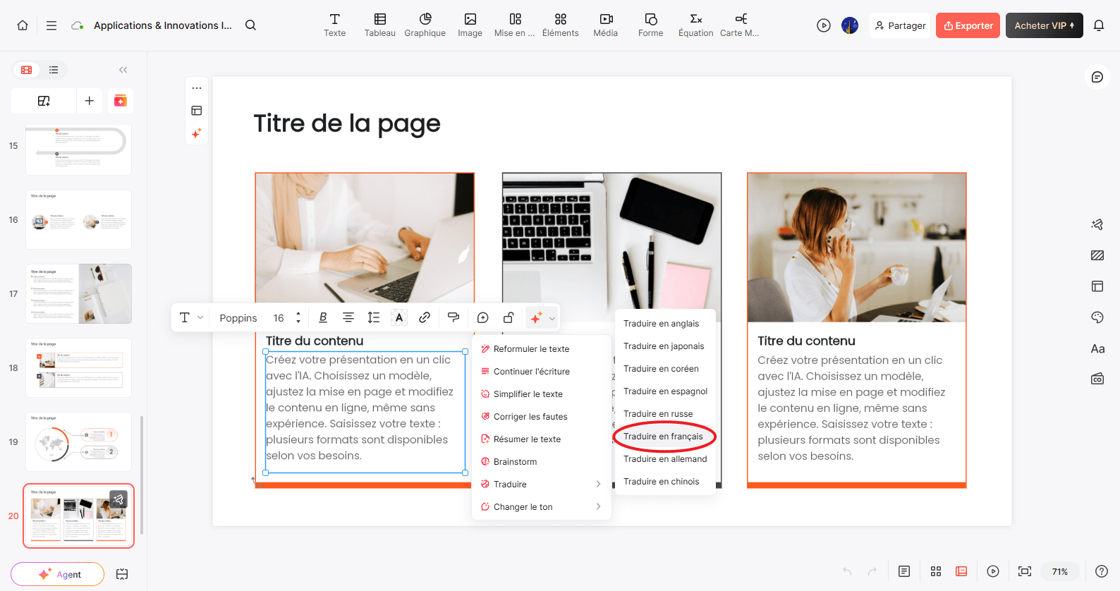The height and width of the screenshot is (591, 1120).
Task: Choose Continuer l'écriture
Action: coord(541,372)
